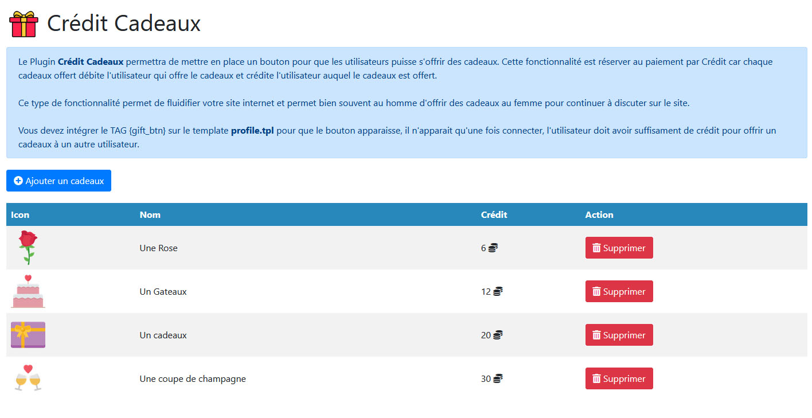Click the purple wrapped present icon
Viewport: 812px width, 418px height.
(x=28, y=335)
